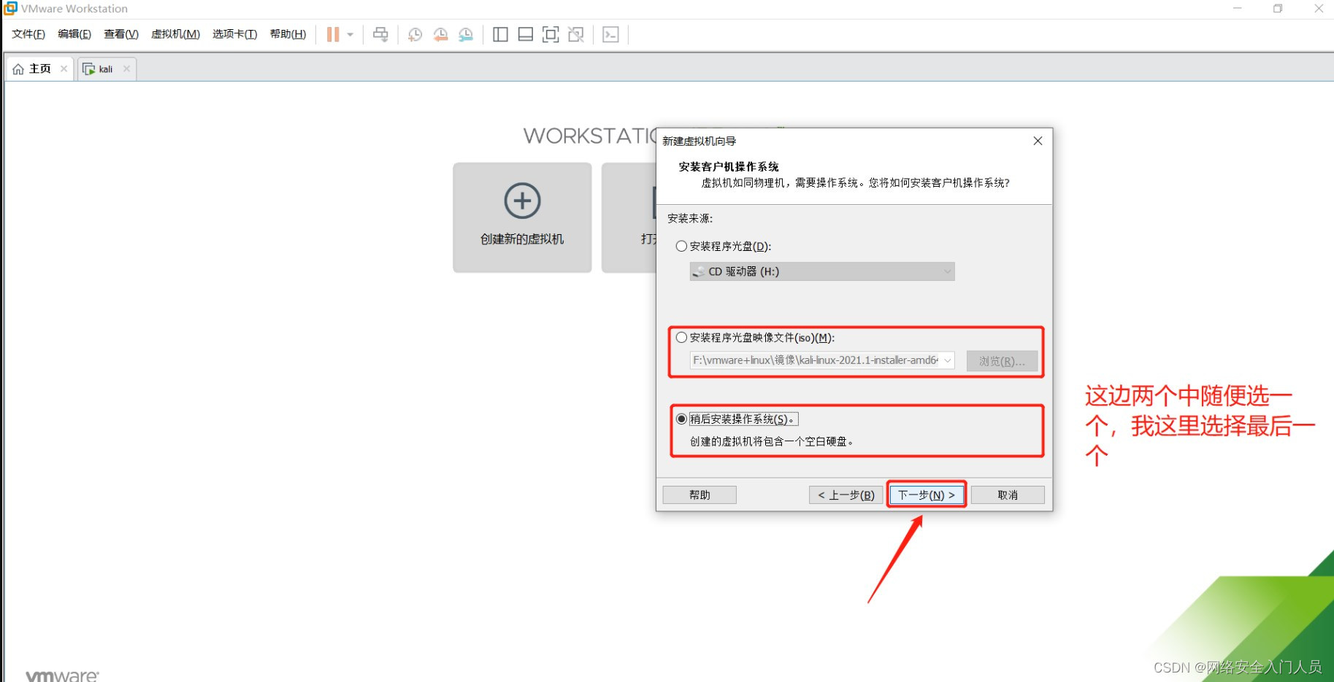Minimize the VMware Workstation window
1334x682 pixels.
coord(1237,9)
